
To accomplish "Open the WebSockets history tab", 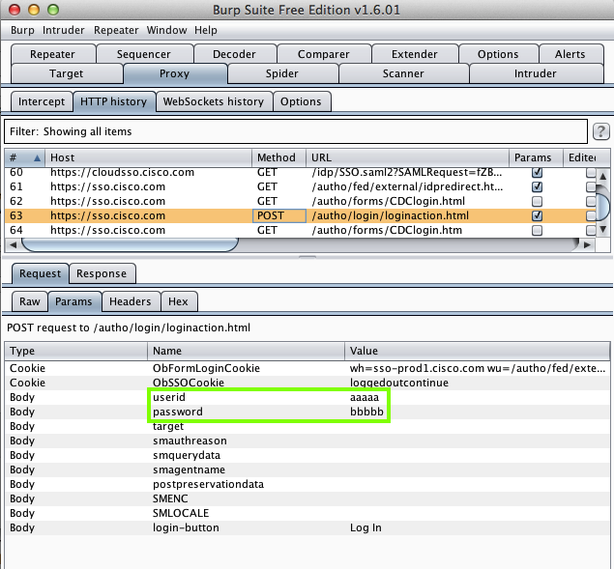I will [x=213, y=101].
